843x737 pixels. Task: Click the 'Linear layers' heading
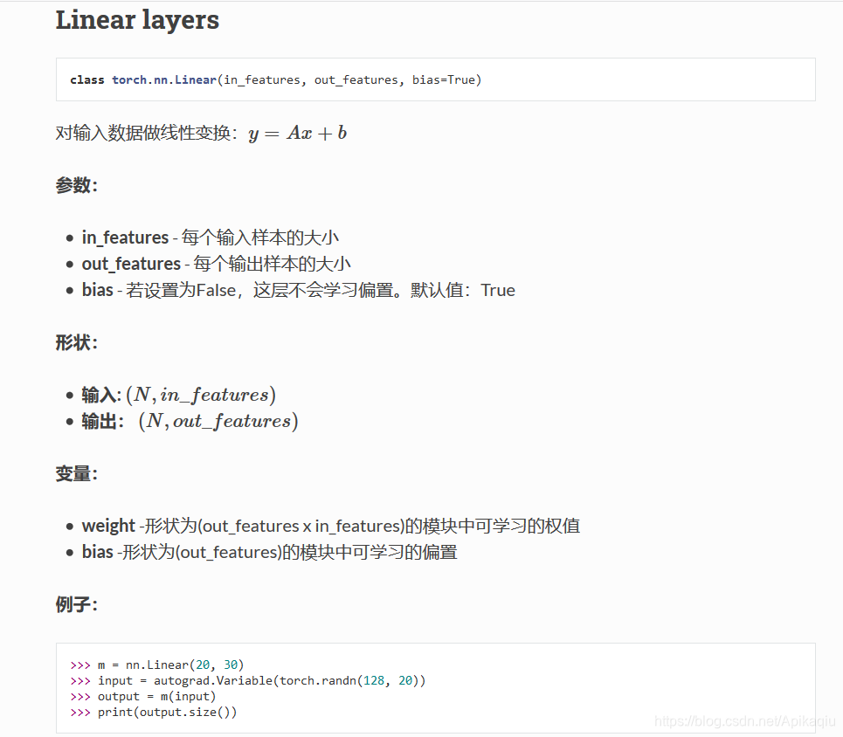coord(137,20)
